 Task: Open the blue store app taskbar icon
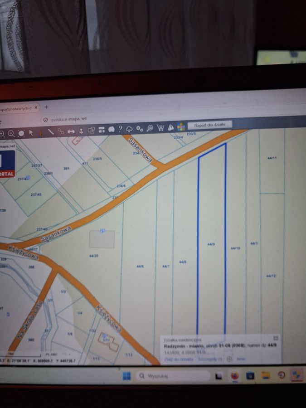[x=250, y=375]
